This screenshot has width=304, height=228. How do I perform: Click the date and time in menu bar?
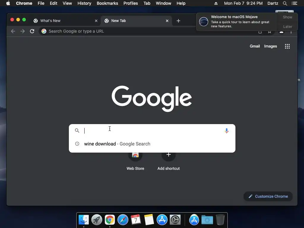tap(243, 3)
